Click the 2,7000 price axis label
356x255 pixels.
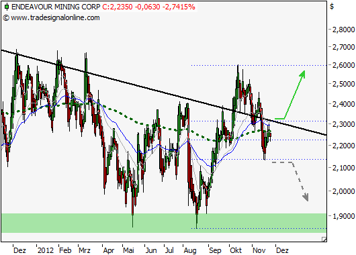tap(343, 47)
